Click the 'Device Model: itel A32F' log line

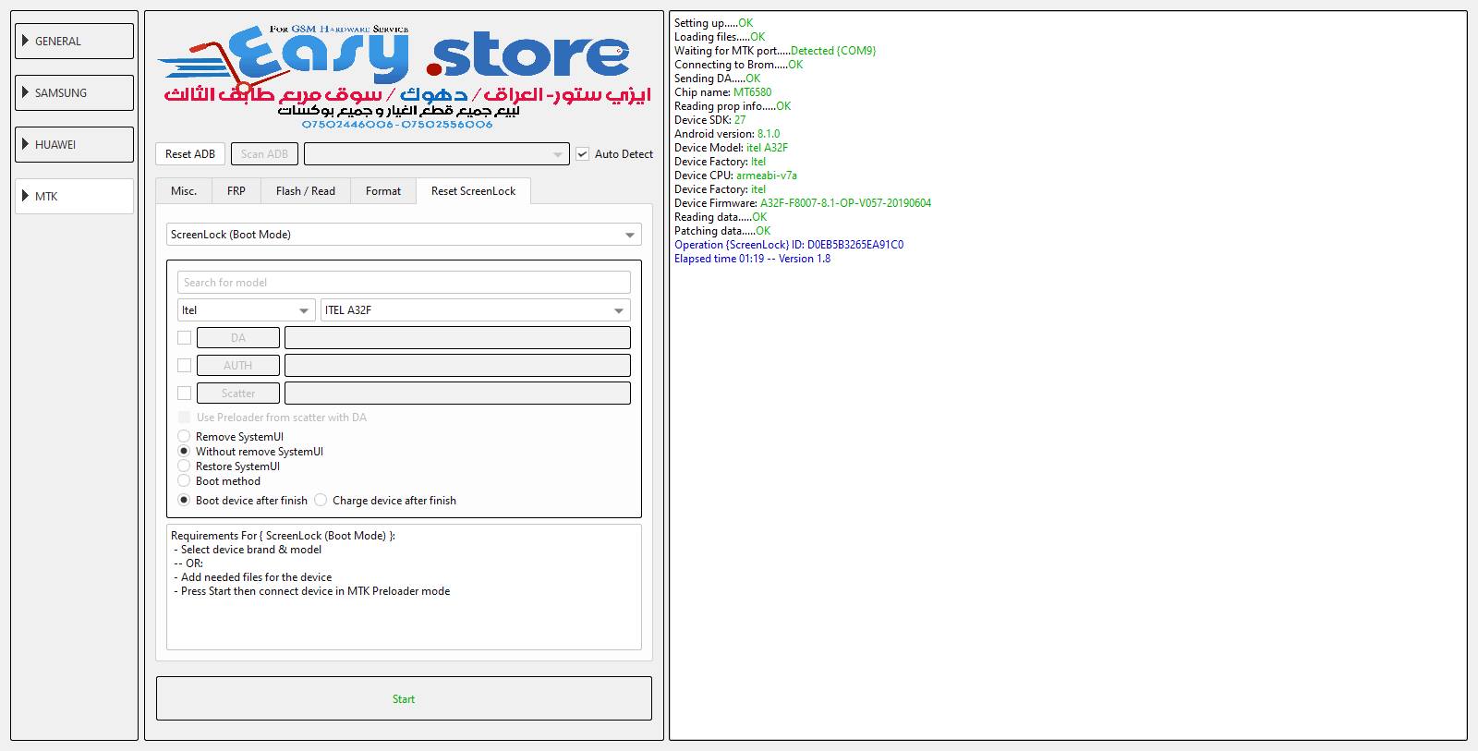click(x=731, y=148)
